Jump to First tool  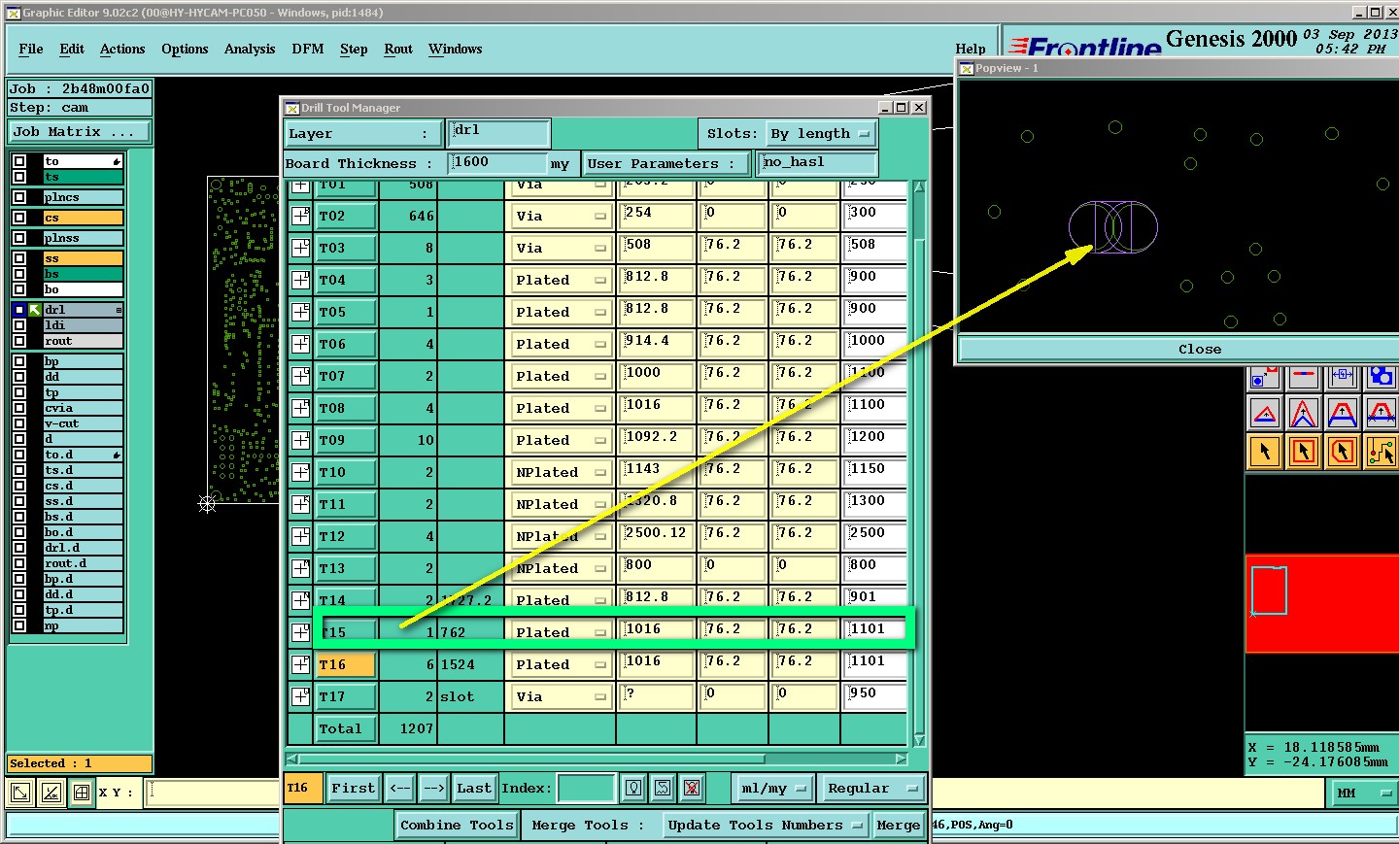coord(353,788)
